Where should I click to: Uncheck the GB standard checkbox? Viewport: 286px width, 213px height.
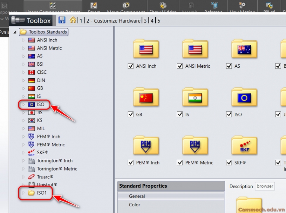131,114
